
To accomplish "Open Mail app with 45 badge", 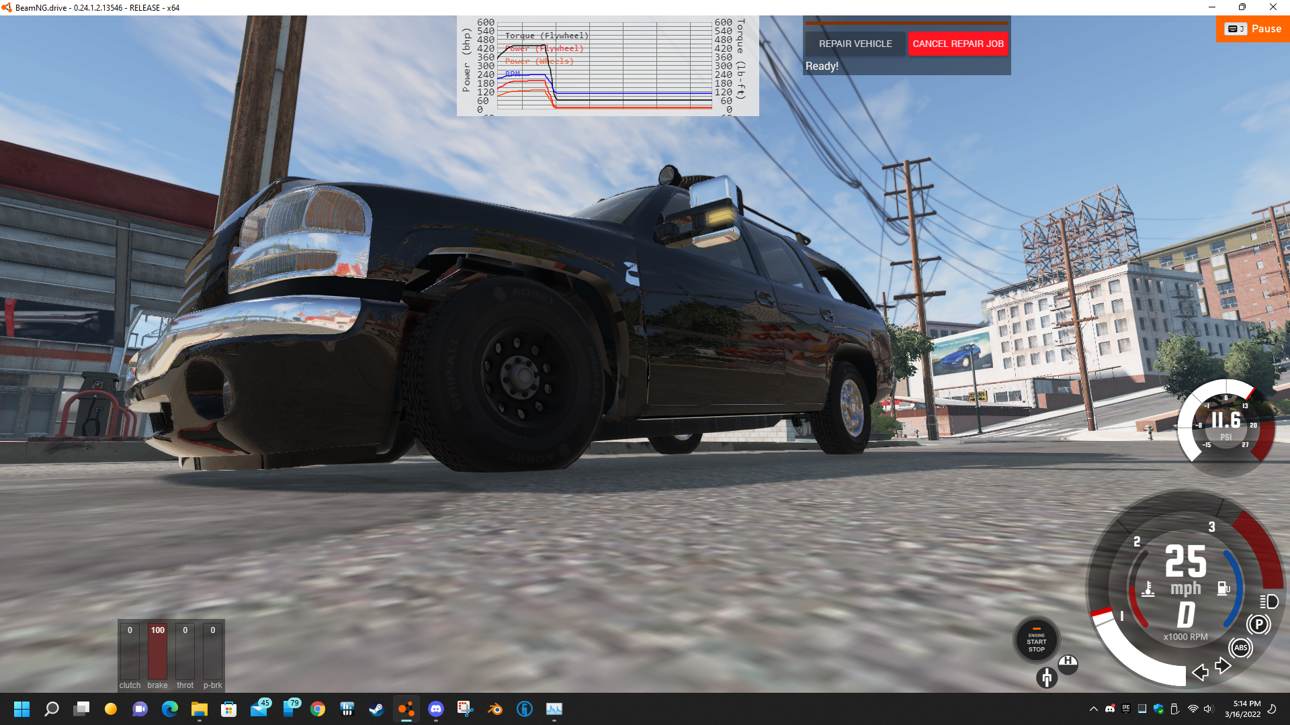I will point(259,708).
